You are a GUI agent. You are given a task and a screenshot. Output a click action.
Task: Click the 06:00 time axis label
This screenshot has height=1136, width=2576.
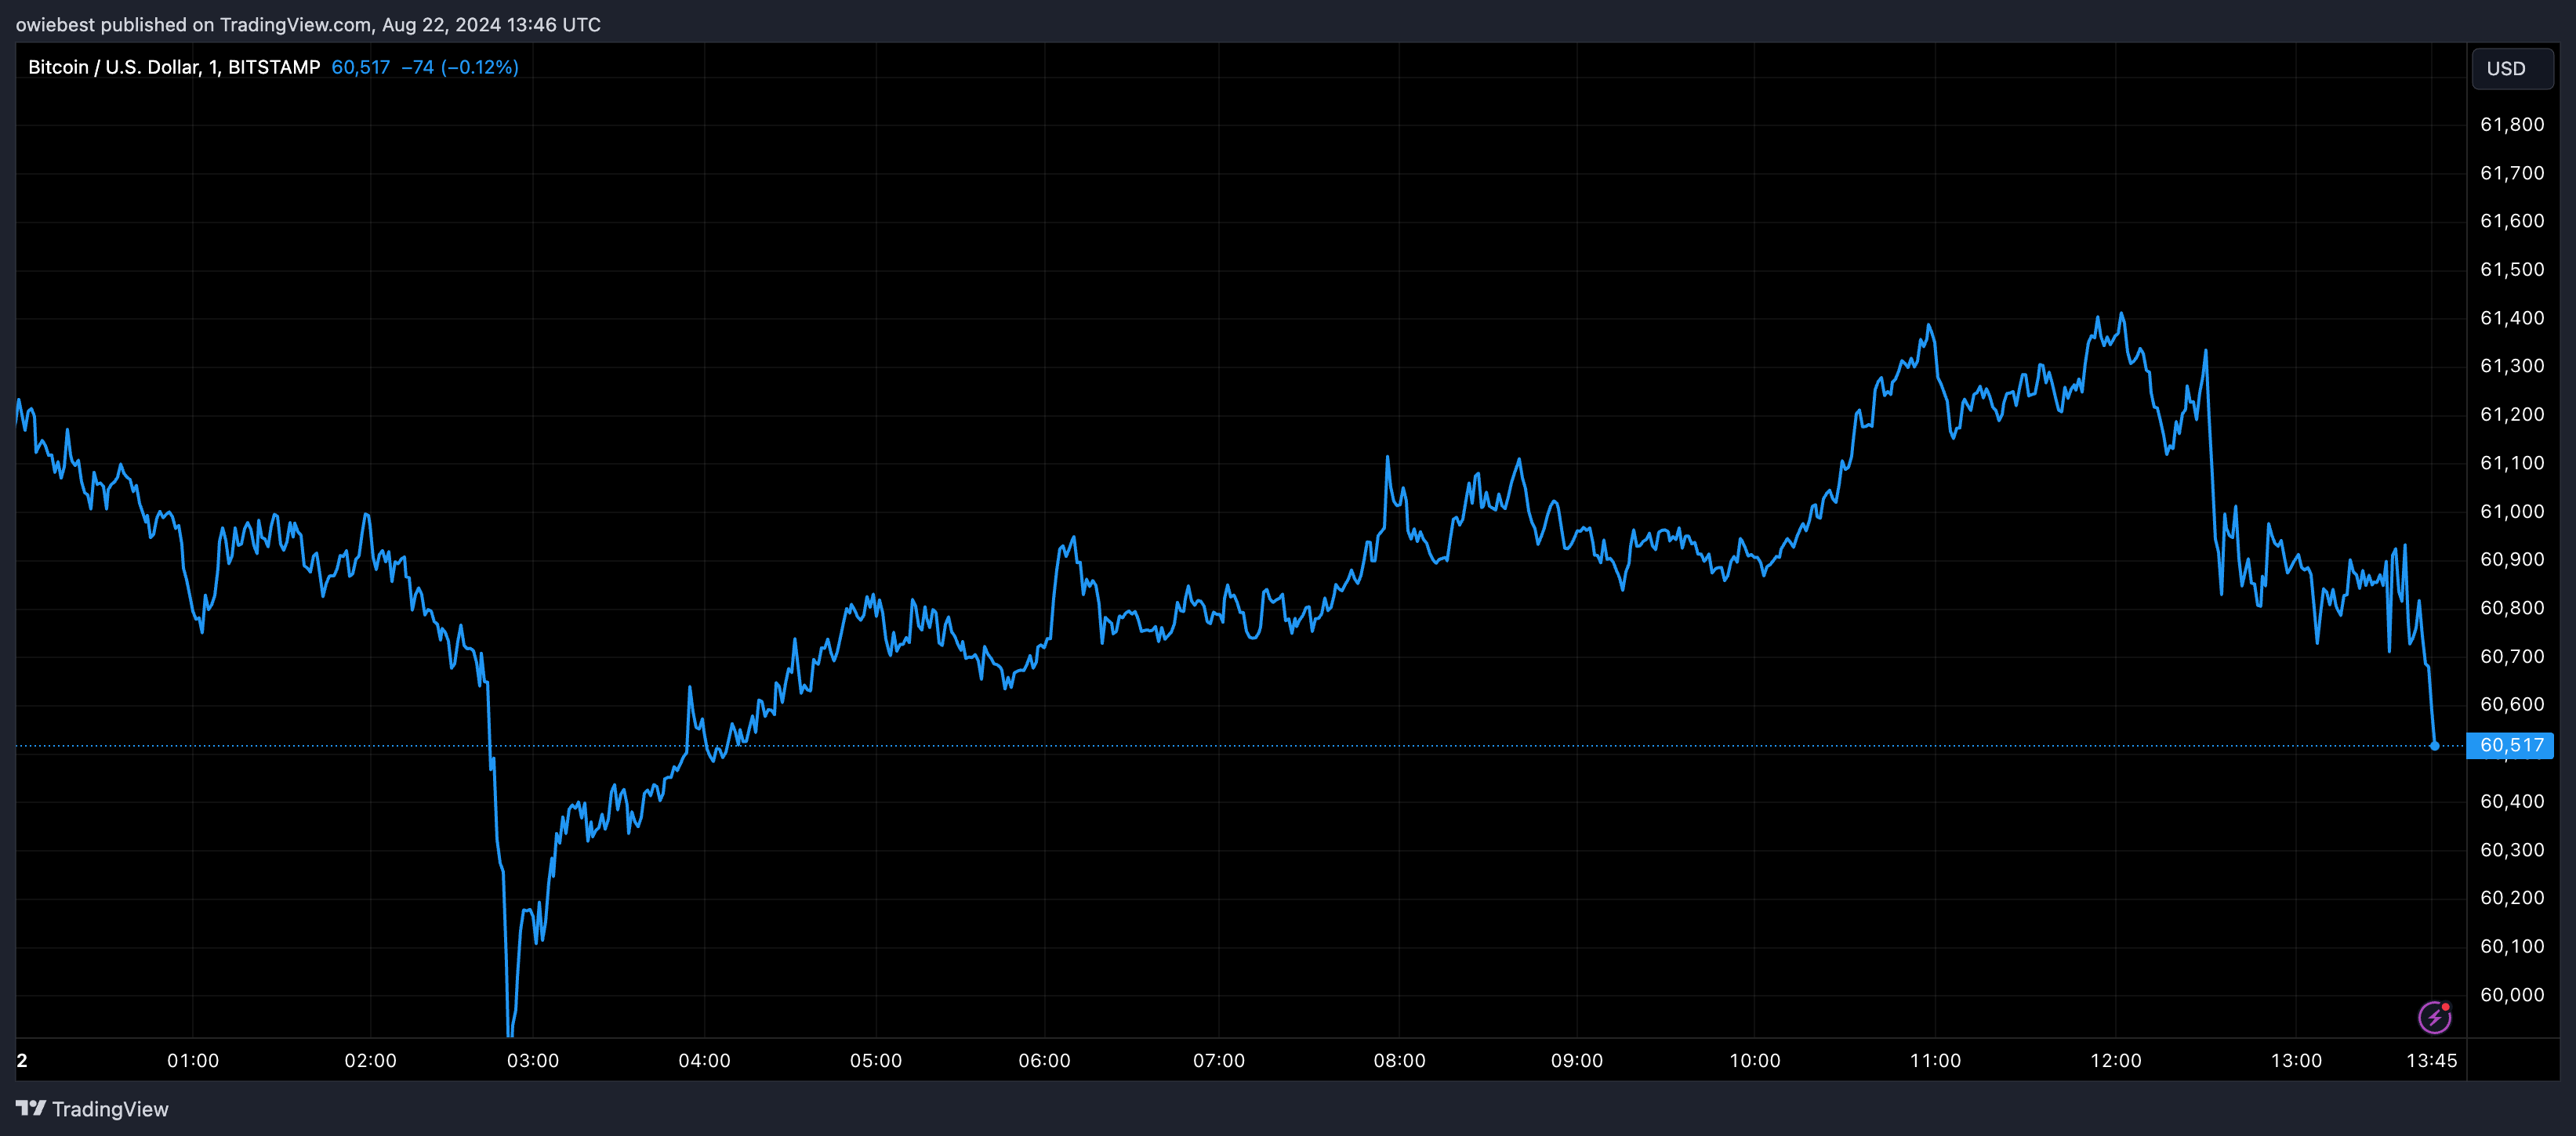pos(1045,1060)
